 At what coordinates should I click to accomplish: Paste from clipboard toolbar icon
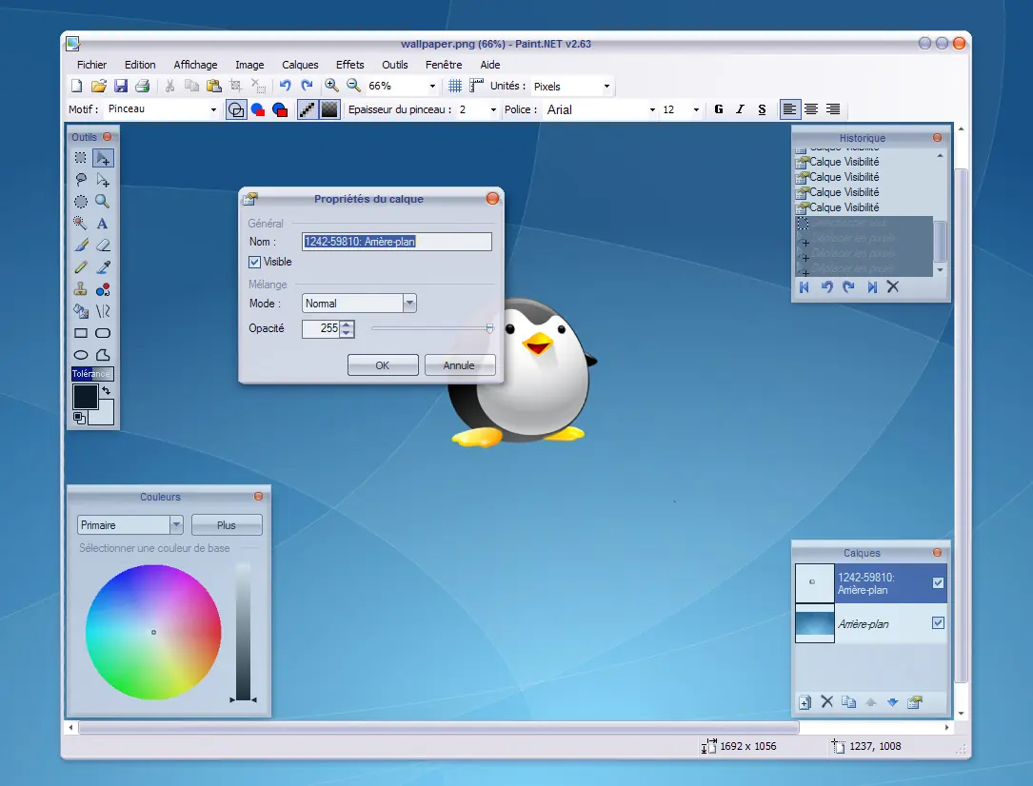click(213, 86)
